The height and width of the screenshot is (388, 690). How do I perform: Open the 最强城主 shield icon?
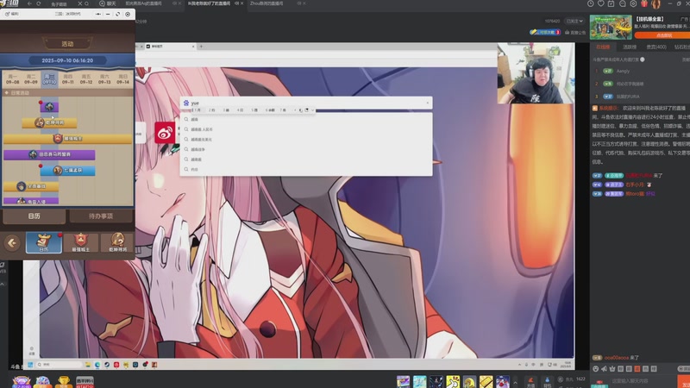point(80,242)
